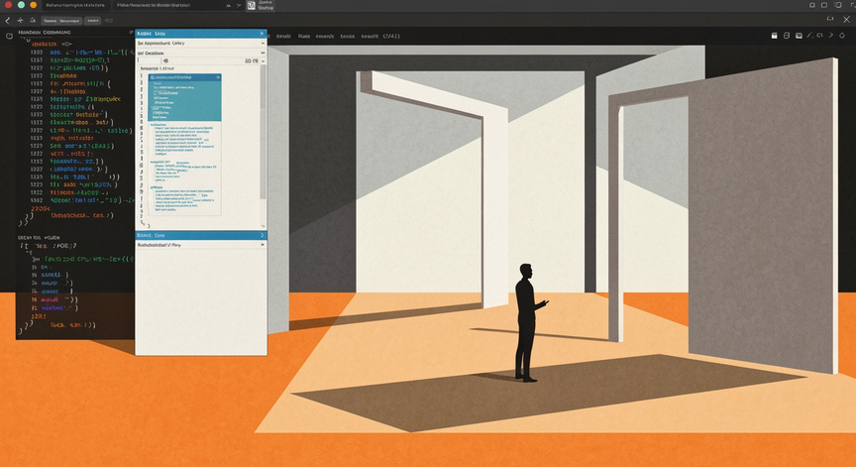Click the arrow icon on the second title bar tab

tap(239, 5)
